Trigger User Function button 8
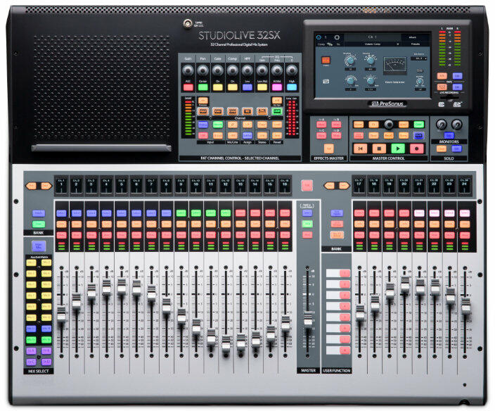495x411 pixels. [345, 350]
